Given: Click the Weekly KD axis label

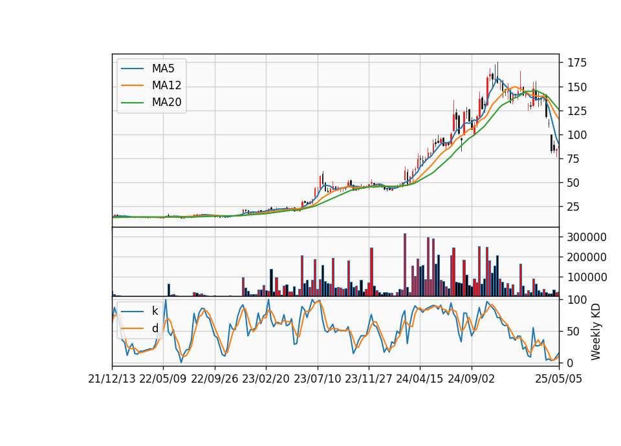Looking at the screenshot, I should click(x=596, y=332).
